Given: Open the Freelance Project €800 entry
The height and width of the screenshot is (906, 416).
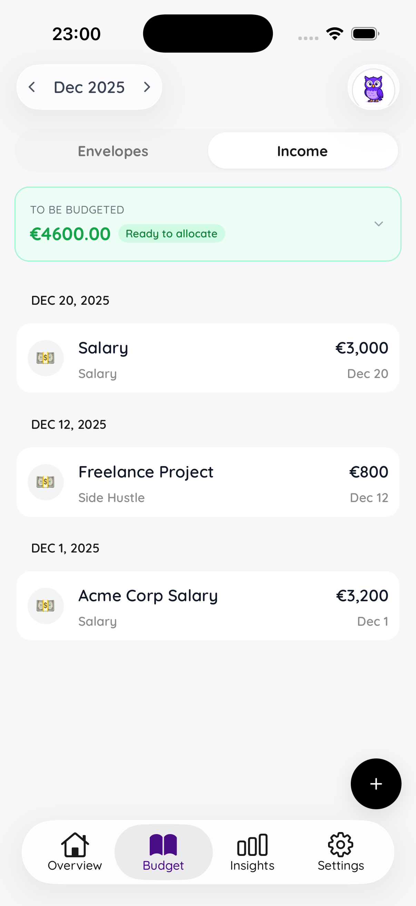Looking at the screenshot, I should click(x=225, y=482).
